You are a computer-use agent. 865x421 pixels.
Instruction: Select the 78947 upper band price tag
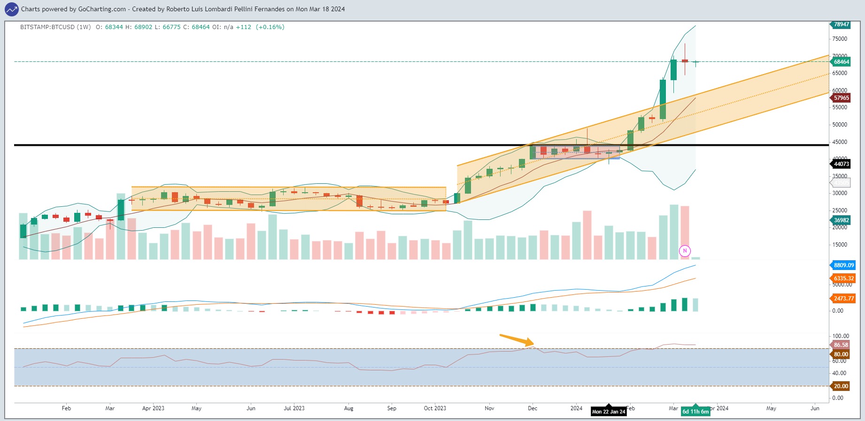(x=841, y=24)
